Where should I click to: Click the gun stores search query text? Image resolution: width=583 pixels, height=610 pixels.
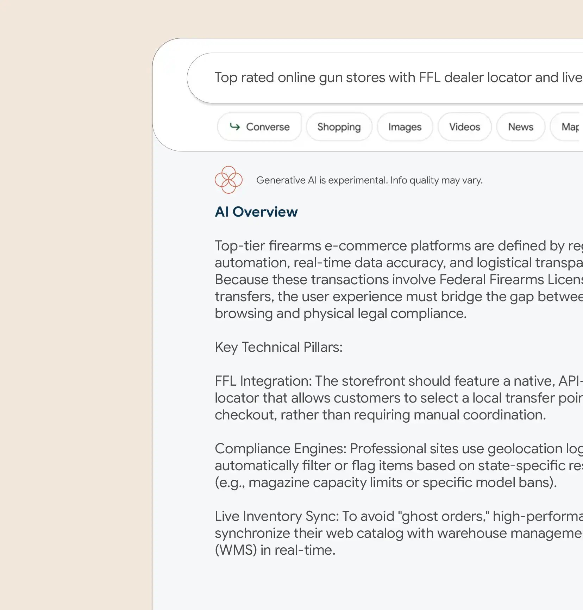(398, 77)
